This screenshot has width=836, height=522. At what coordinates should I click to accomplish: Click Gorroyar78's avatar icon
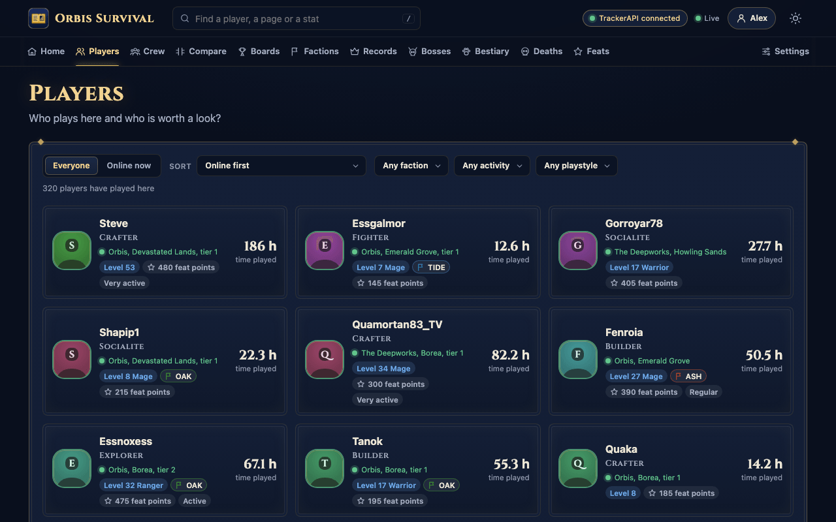[578, 251]
